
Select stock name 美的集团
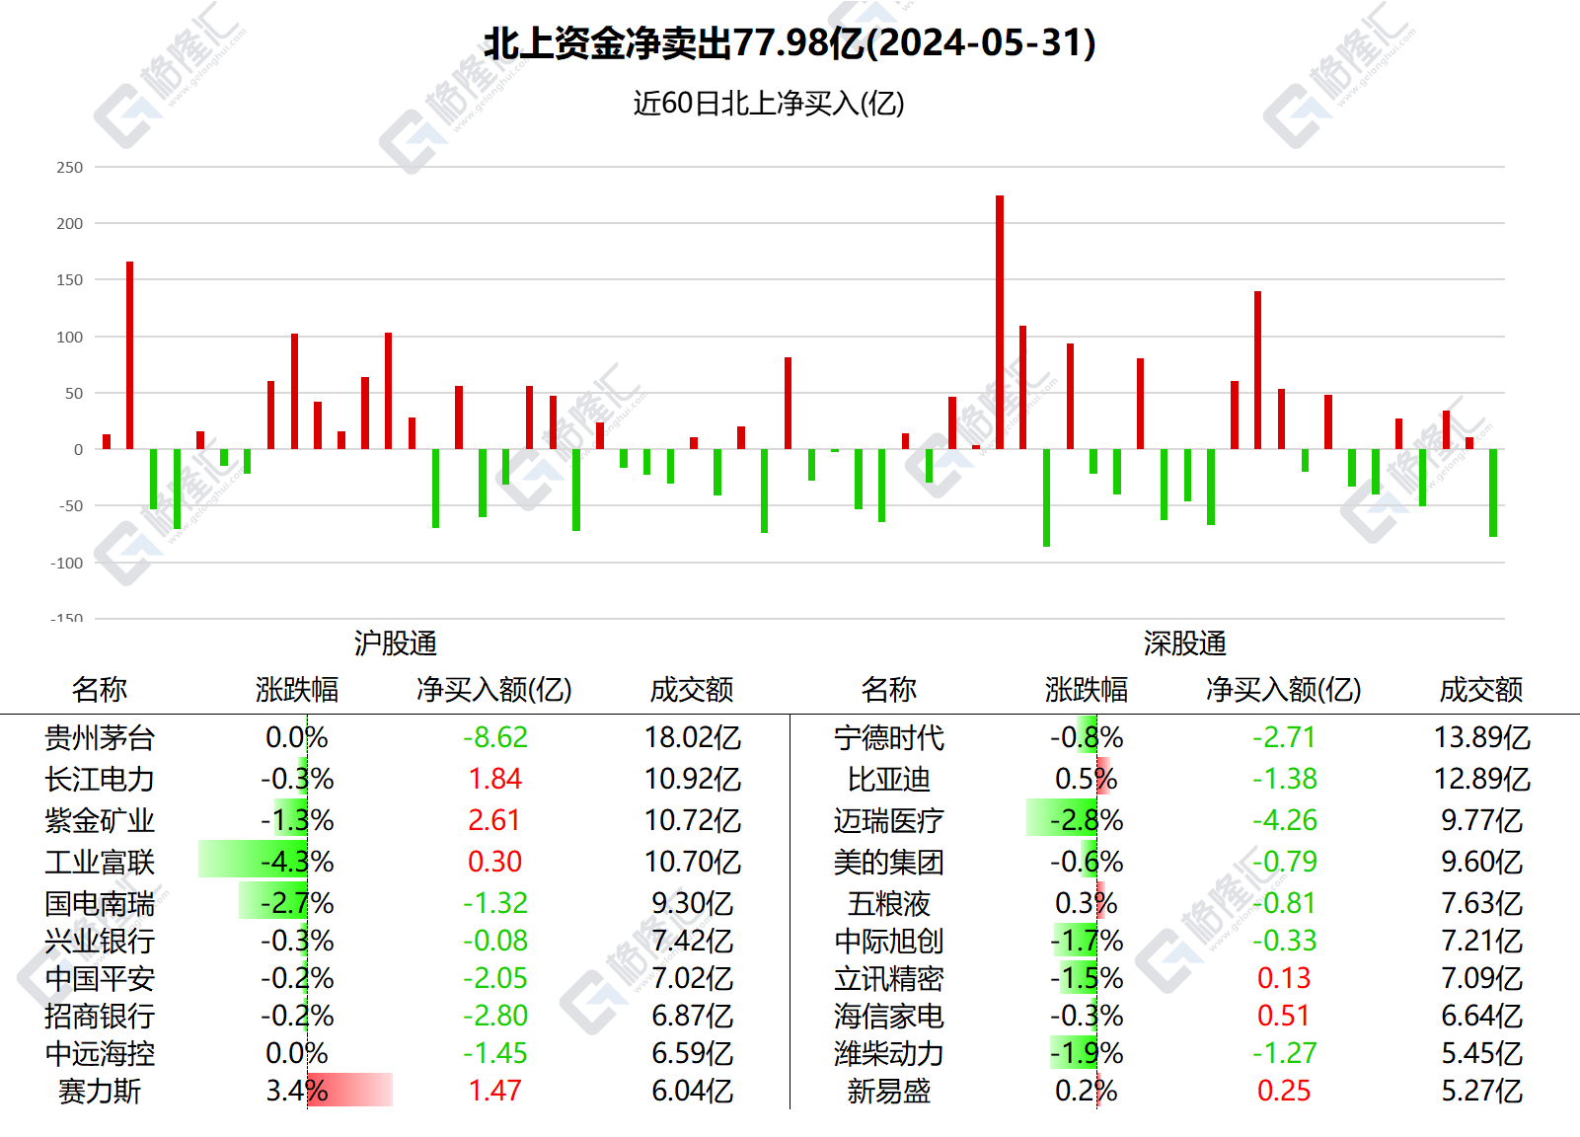click(x=889, y=862)
